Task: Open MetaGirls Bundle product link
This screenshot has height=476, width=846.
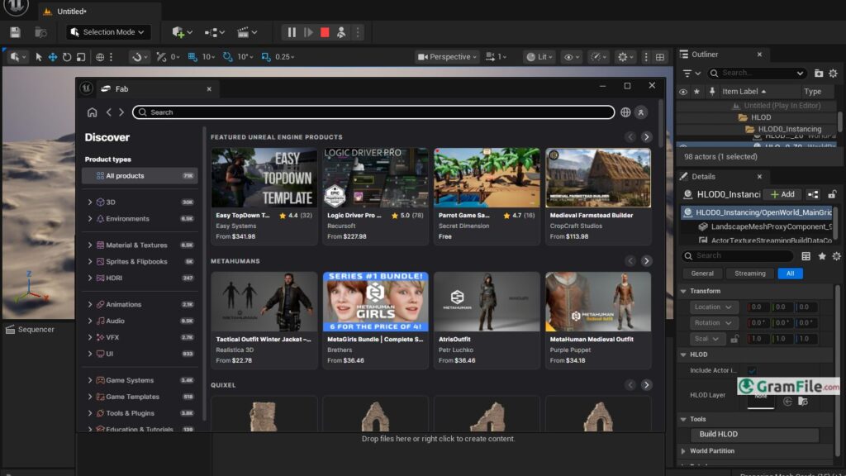Action: point(375,340)
